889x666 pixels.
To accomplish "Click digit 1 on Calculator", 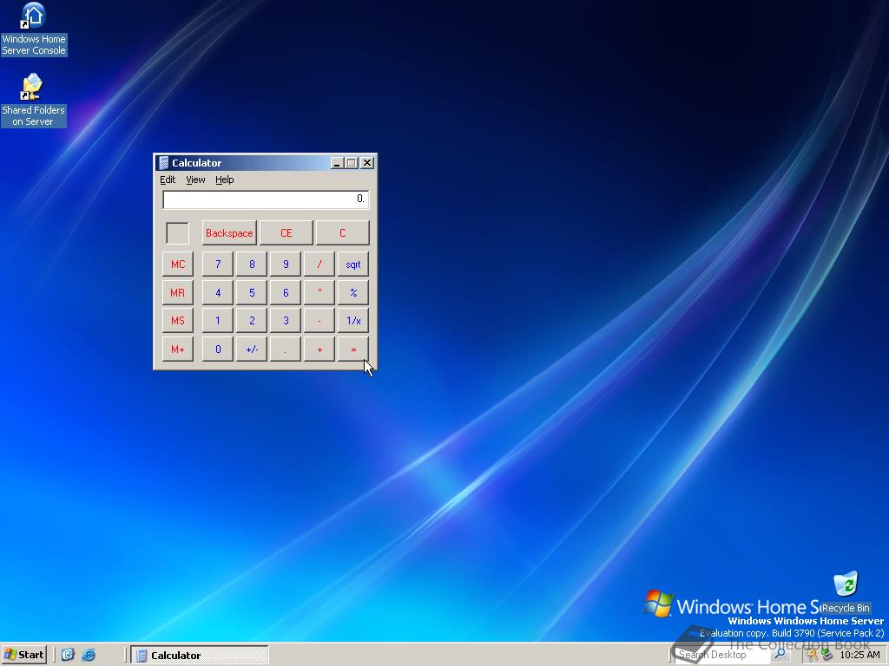I will click(218, 321).
